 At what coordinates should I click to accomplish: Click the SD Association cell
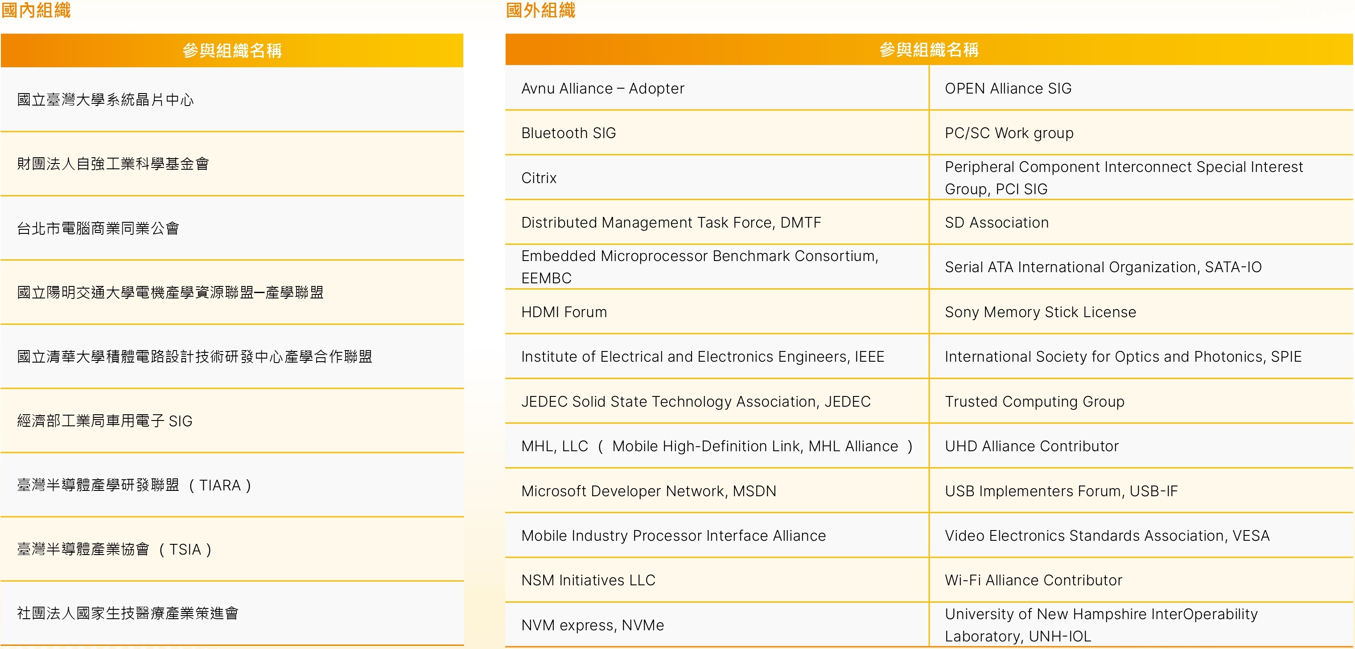1141,222
